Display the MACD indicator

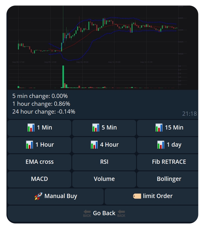(x=40, y=179)
